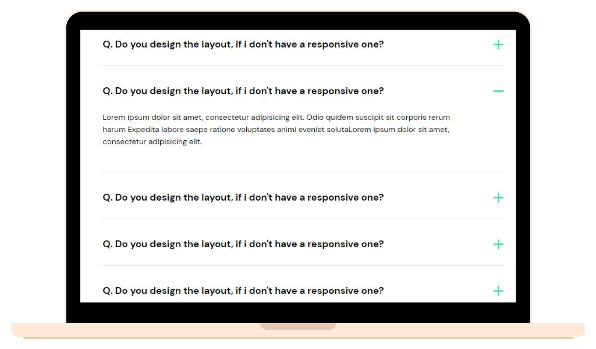Click the answer line starting with "Lorem ipsum dolor"
The height and width of the screenshot is (349, 596).
(276, 117)
